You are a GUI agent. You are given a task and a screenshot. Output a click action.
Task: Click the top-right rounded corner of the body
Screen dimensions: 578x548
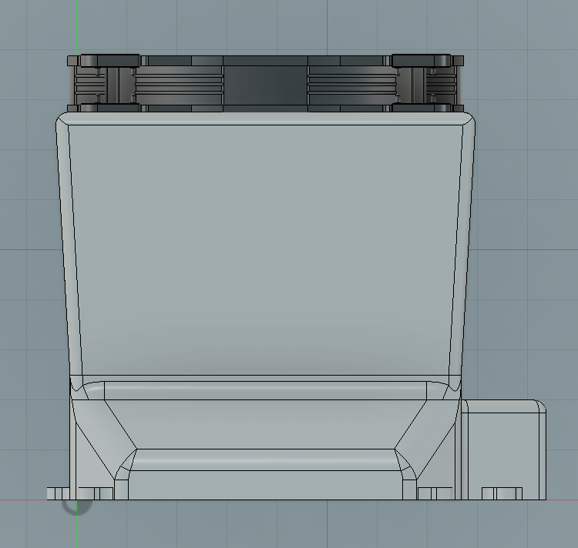[468, 120]
